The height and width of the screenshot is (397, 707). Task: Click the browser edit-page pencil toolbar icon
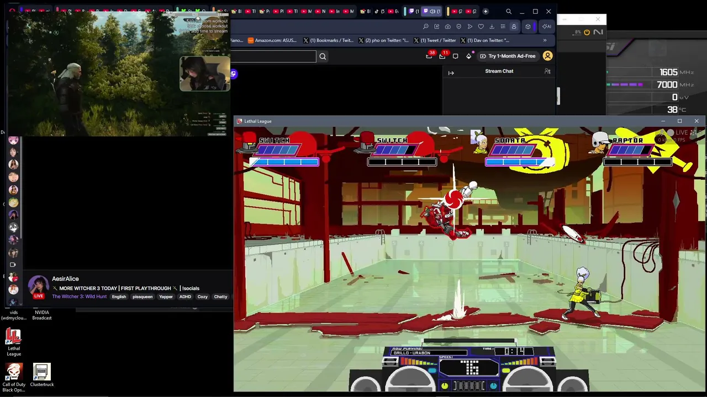coord(437,26)
